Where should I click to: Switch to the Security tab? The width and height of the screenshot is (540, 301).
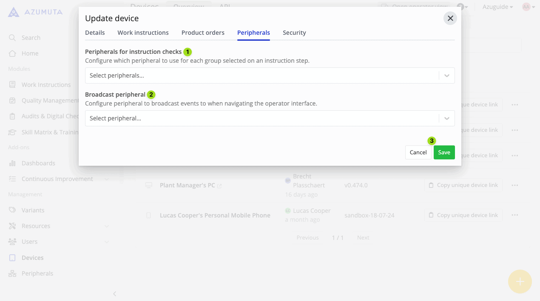(294, 33)
